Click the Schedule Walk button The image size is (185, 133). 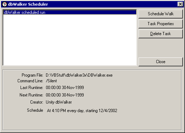161,14
